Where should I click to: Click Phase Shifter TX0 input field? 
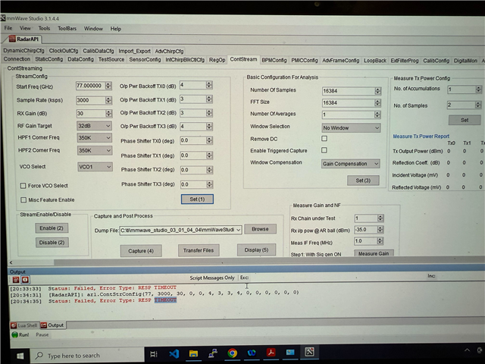tap(193, 140)
